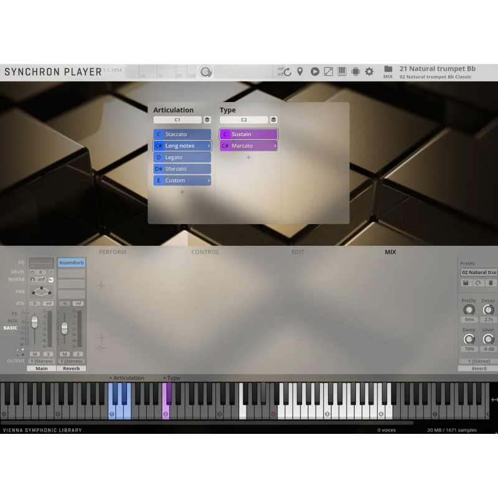Select the Sforzato articulation
Screen dimensions: 498x498
tap(182, 169)
